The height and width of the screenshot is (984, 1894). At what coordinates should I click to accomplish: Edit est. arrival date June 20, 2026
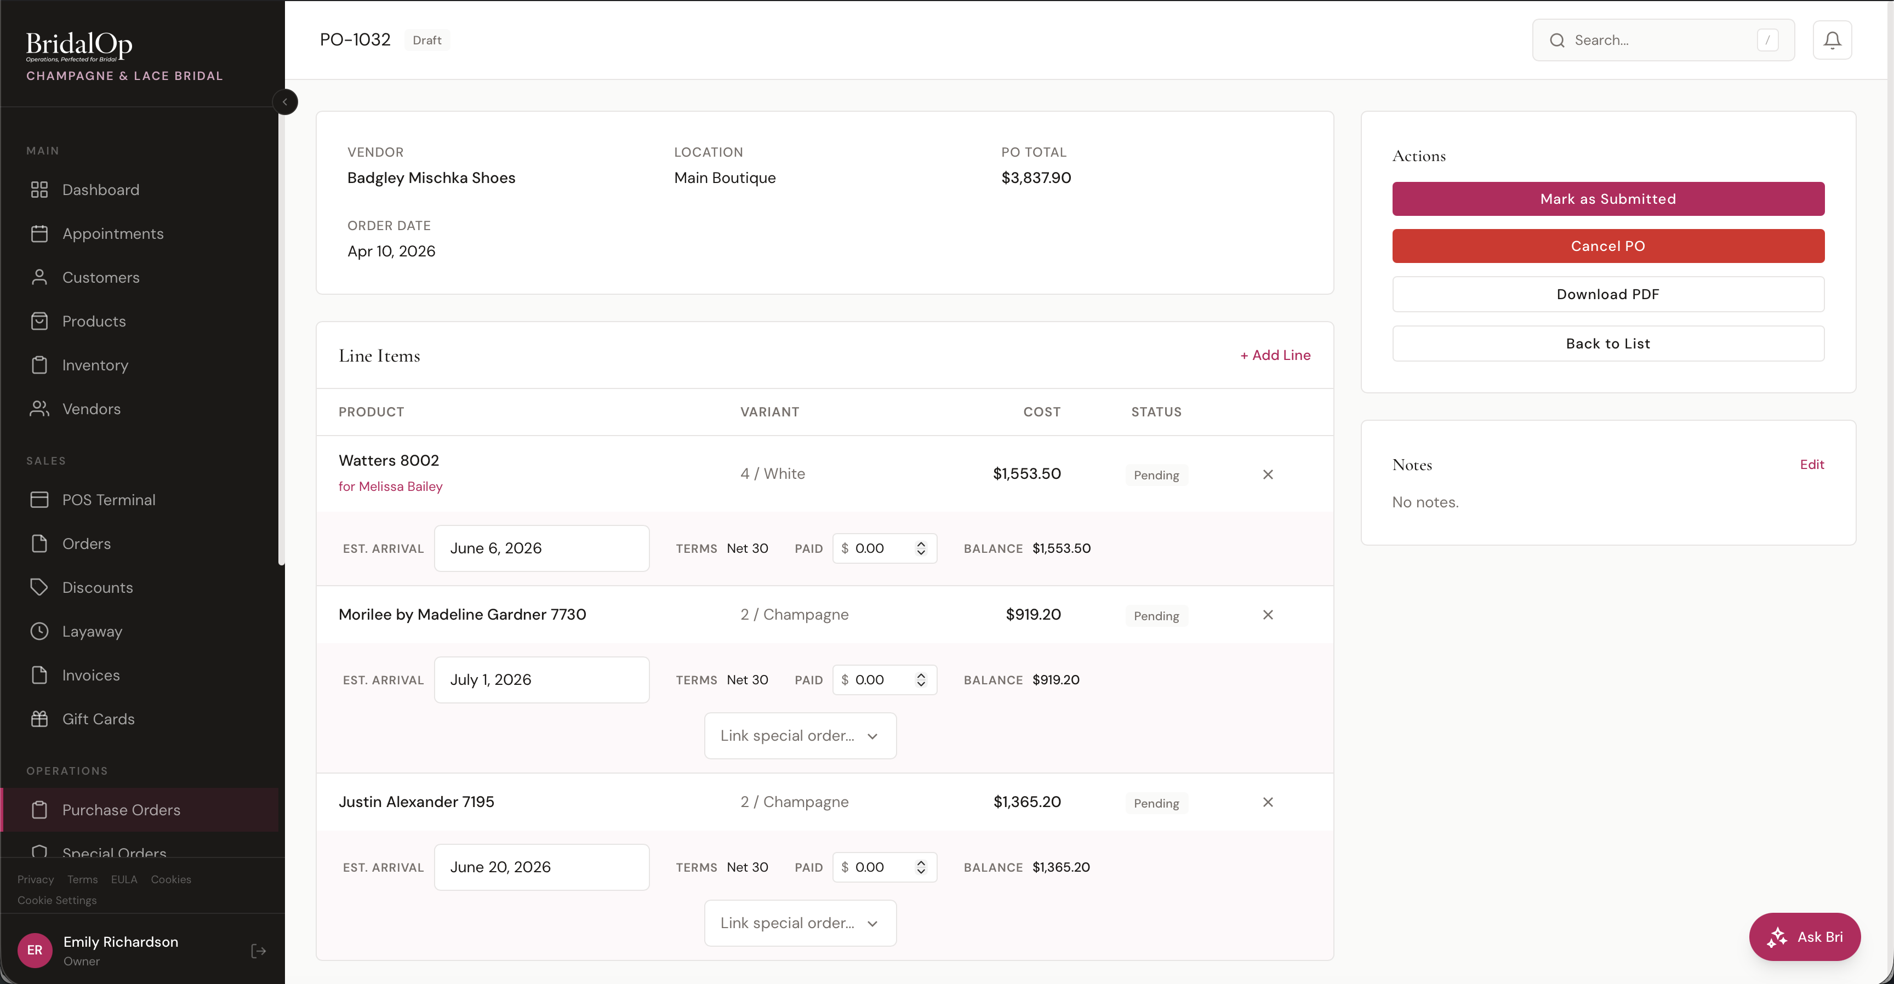[x=541, y=867]
